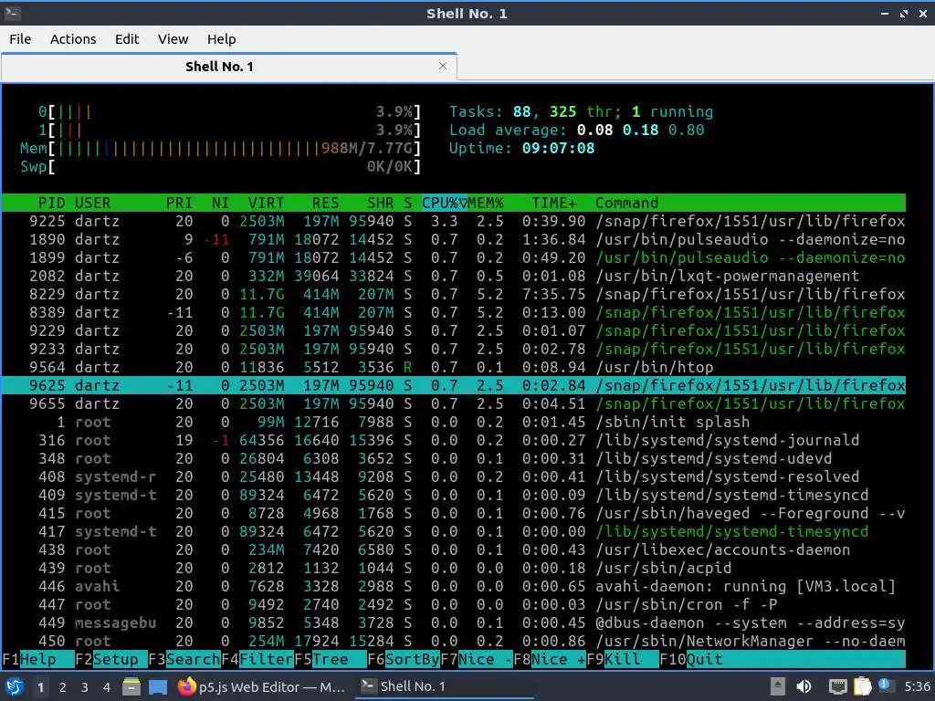Close the Shell No. 1 tab

point(443,66)
